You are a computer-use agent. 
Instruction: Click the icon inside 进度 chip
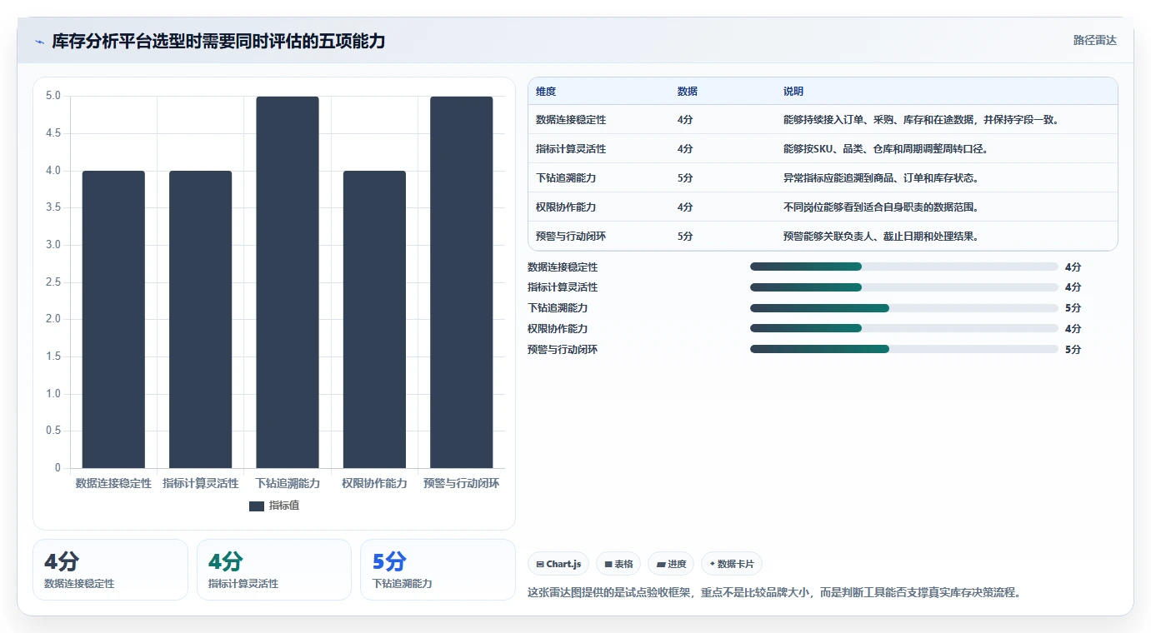tap(661, 565)
